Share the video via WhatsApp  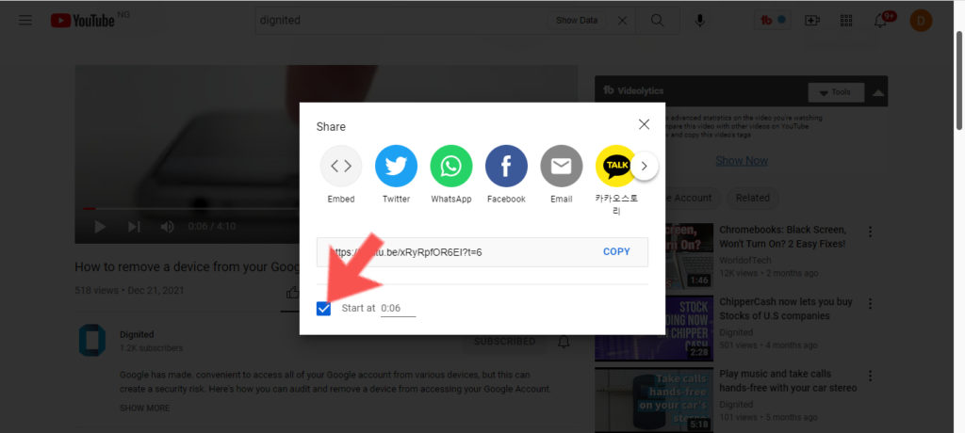click(x=451, y=166)
